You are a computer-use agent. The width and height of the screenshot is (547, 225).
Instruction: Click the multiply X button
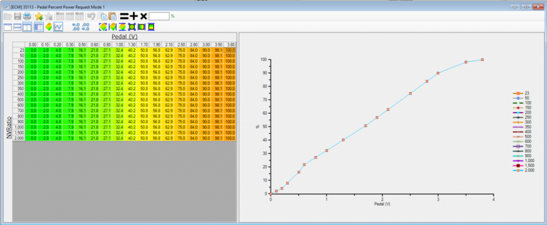(144, 16)
